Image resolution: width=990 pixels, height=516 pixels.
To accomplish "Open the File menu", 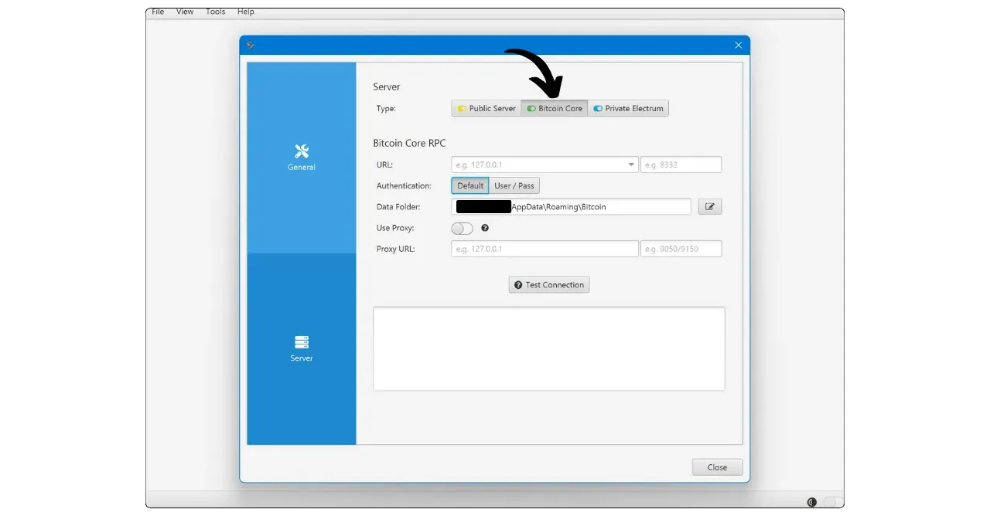I will point(158,12).
